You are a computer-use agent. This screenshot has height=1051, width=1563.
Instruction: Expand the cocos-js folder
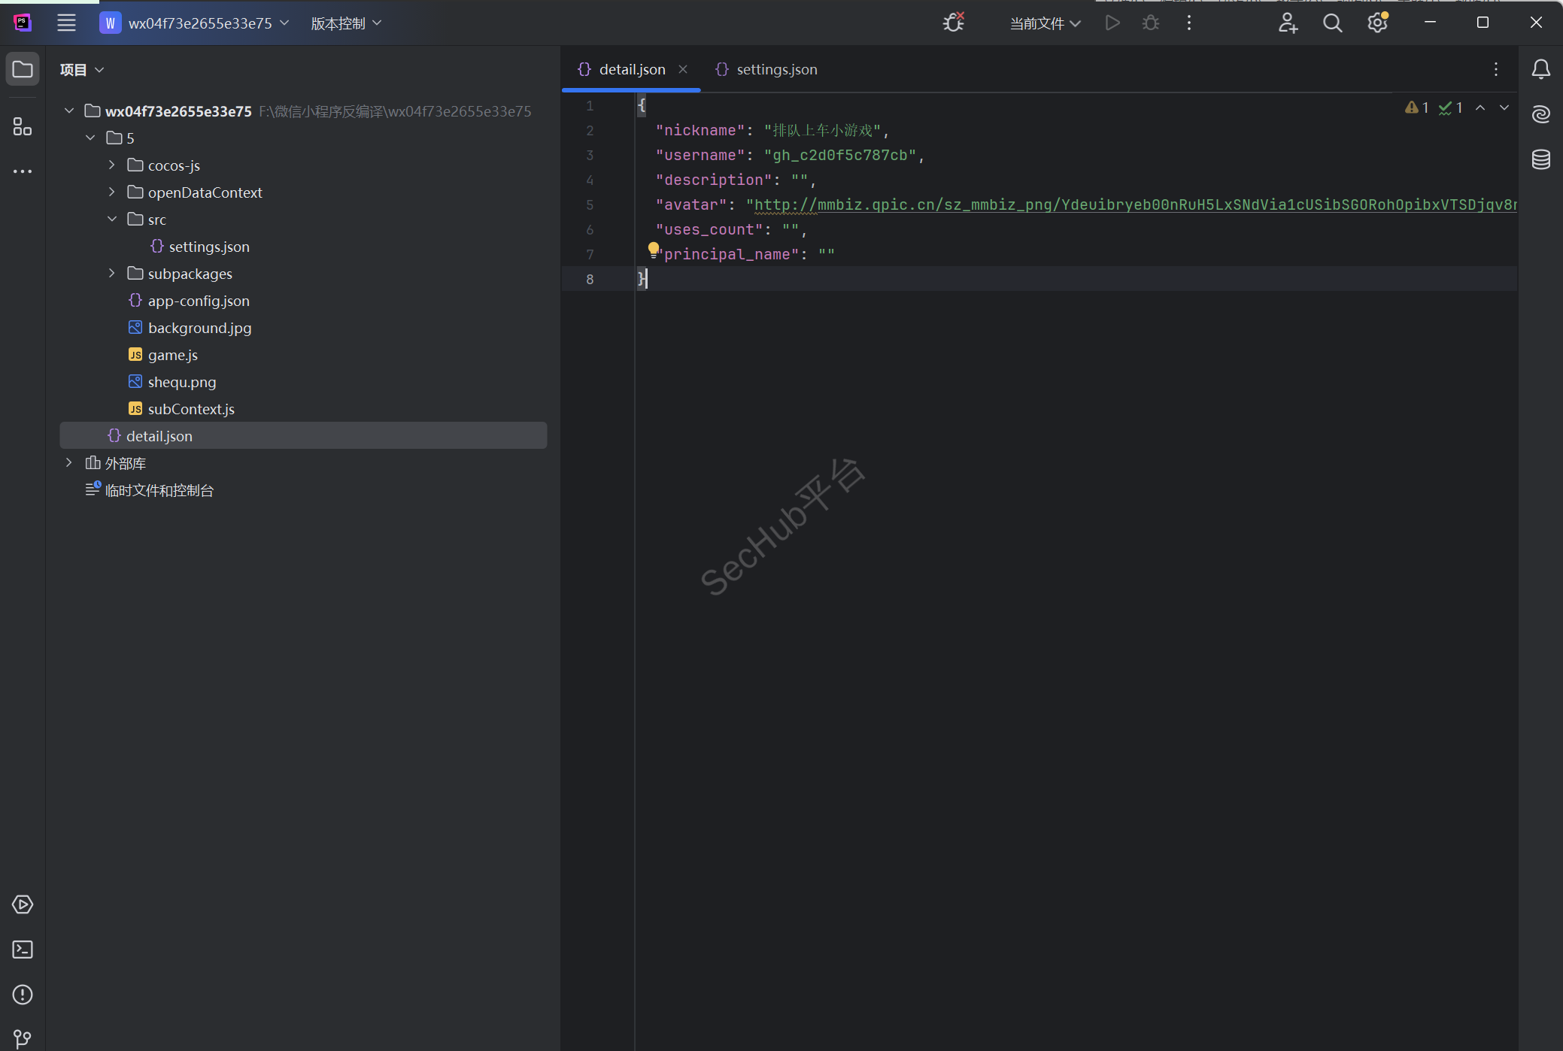[x=112, y=165]
